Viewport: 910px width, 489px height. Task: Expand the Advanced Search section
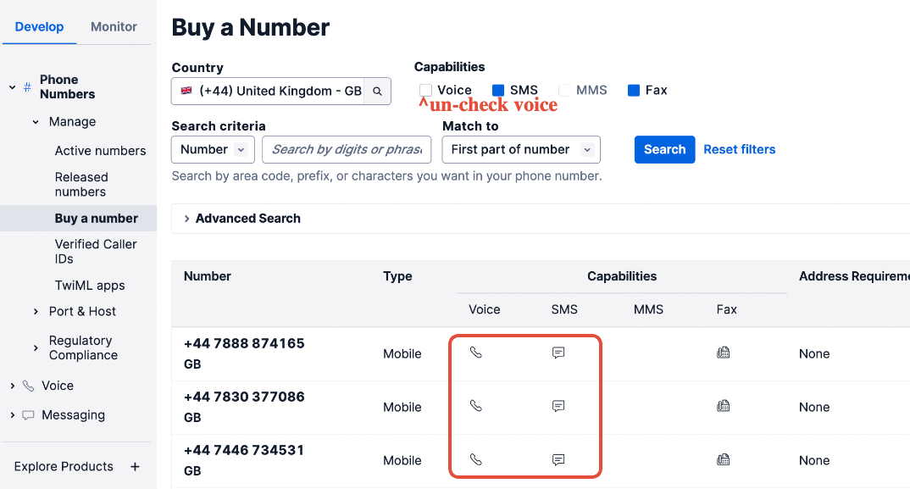[241, 219]
